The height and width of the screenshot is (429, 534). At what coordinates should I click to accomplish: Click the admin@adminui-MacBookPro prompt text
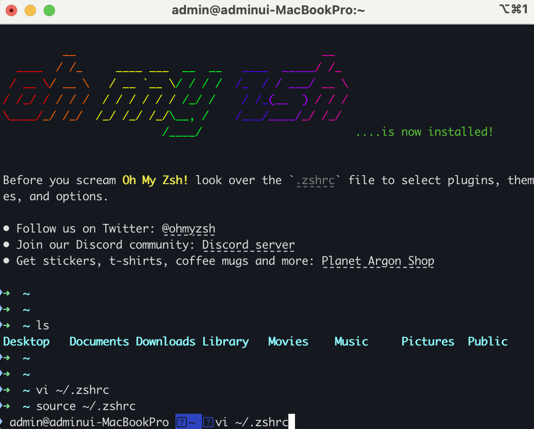pyautogui.click(x=89, y=422)
